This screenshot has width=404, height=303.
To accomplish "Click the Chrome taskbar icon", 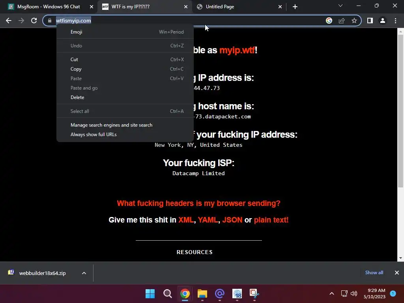I will click(185, 294).
